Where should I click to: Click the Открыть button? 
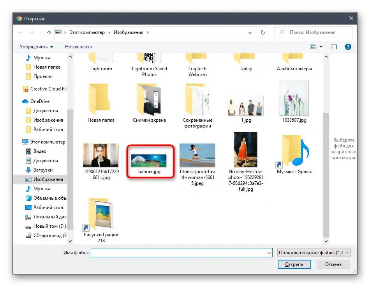pos(294,264)
